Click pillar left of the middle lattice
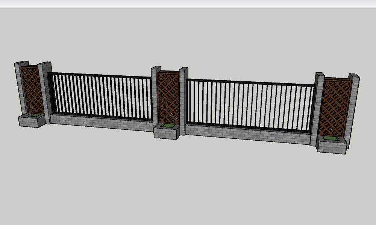Image resolution: width=376 pixels, height=225 pixels. click(x=155, y=97)
